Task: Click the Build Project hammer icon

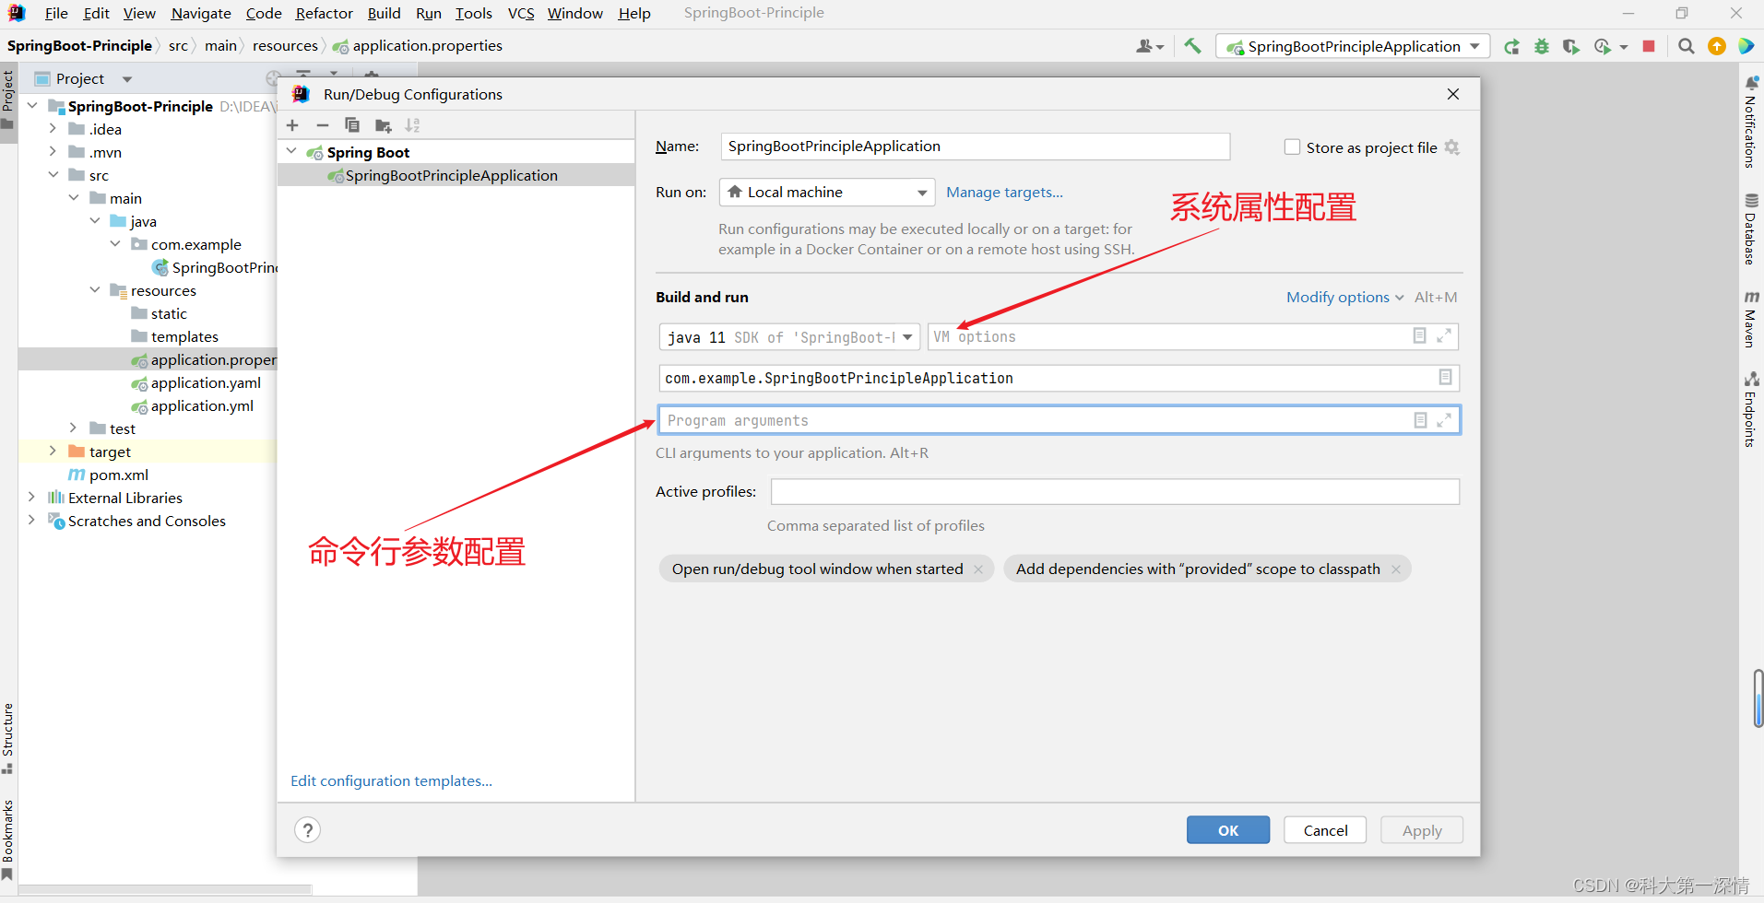Action: (1192, 46)
